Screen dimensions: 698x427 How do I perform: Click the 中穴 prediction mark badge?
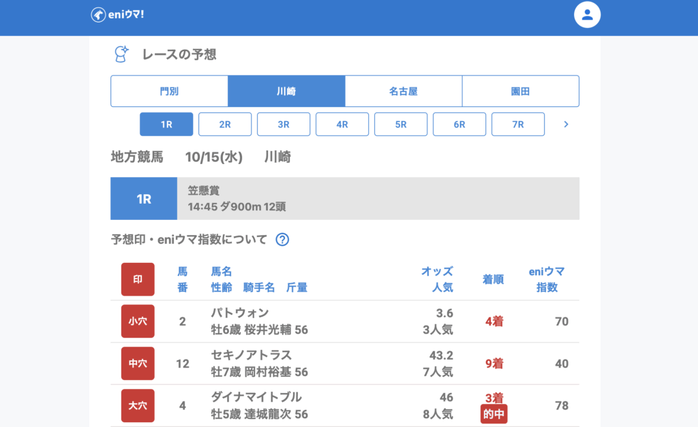(138, 364)
